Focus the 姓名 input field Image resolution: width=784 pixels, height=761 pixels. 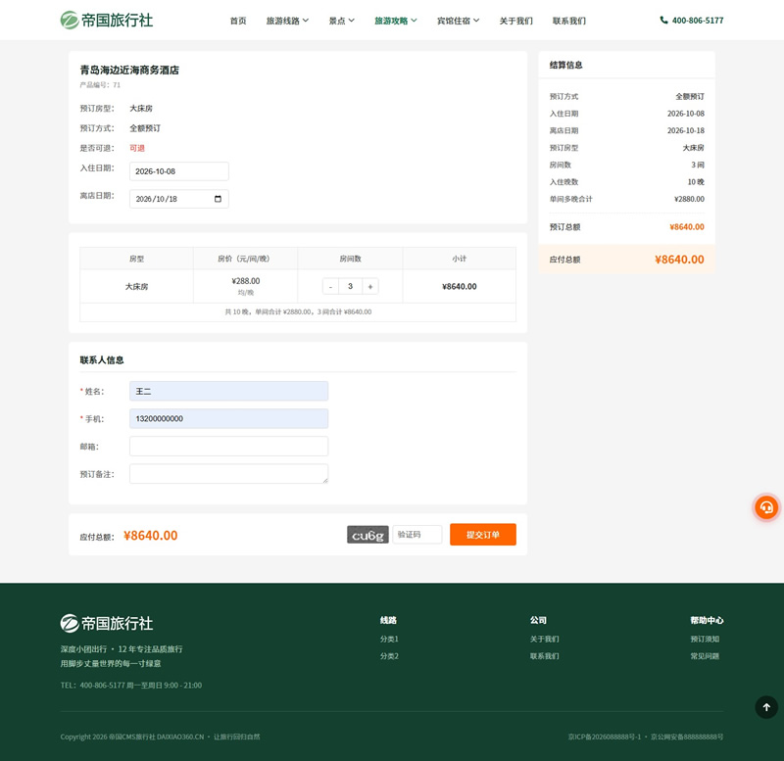click(x=229, y=391)
